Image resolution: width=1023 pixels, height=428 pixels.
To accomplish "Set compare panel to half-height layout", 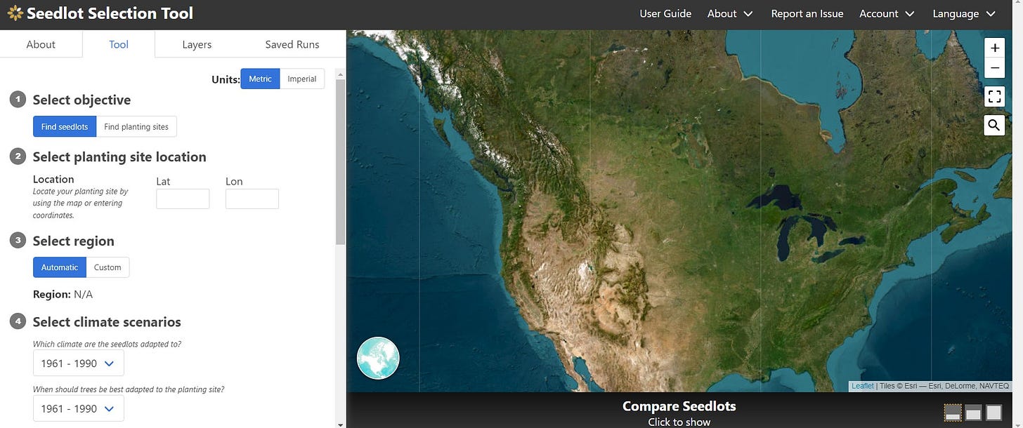I will pyautogui.click(x=973, y=413).
